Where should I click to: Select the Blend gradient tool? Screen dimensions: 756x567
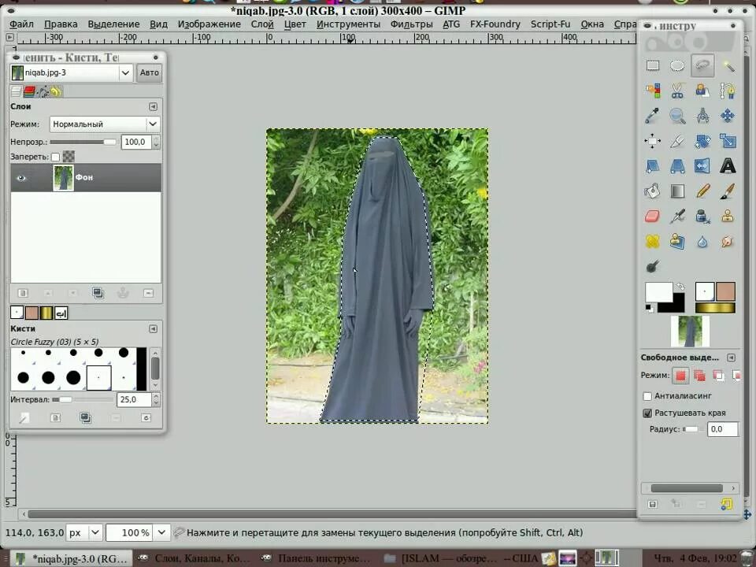(x=677, y=191)
